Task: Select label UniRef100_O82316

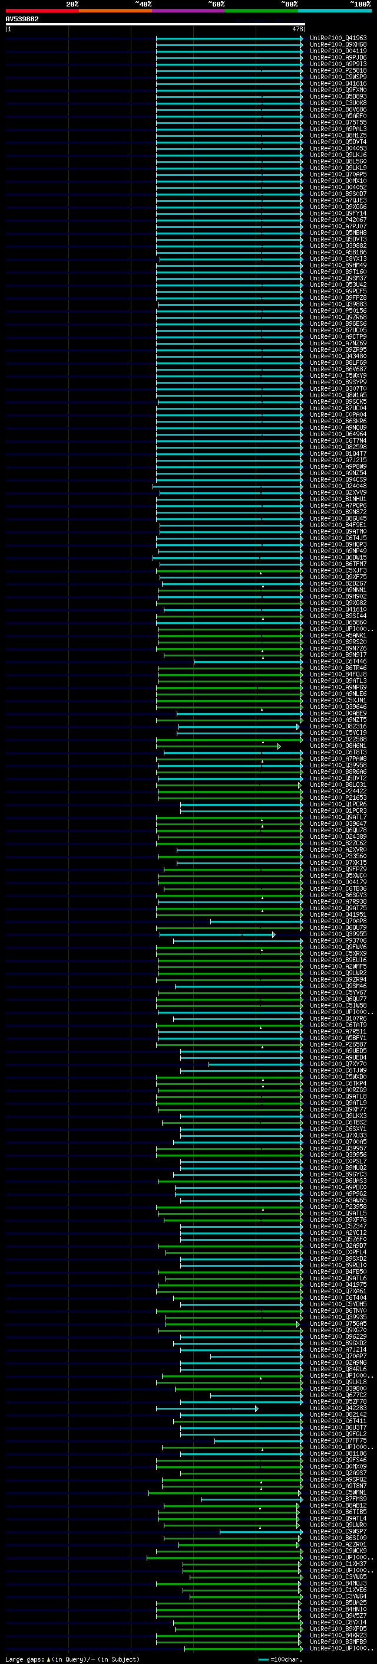Action: tap(338, 727)
